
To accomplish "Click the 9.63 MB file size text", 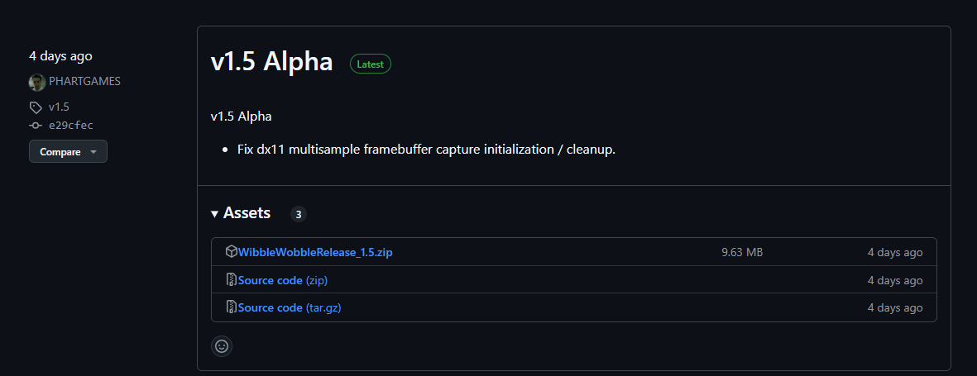I will pos(742,252).
